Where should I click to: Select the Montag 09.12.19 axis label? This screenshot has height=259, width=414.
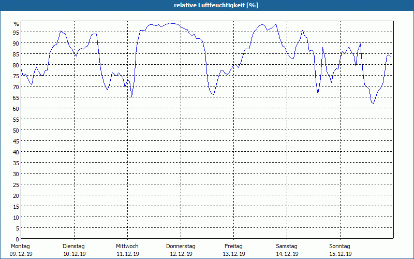point(21,250)
